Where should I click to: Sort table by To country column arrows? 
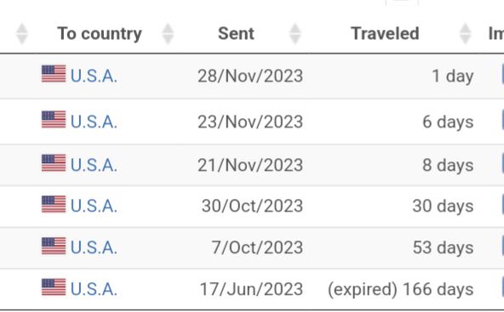click(x=168, y=34)
